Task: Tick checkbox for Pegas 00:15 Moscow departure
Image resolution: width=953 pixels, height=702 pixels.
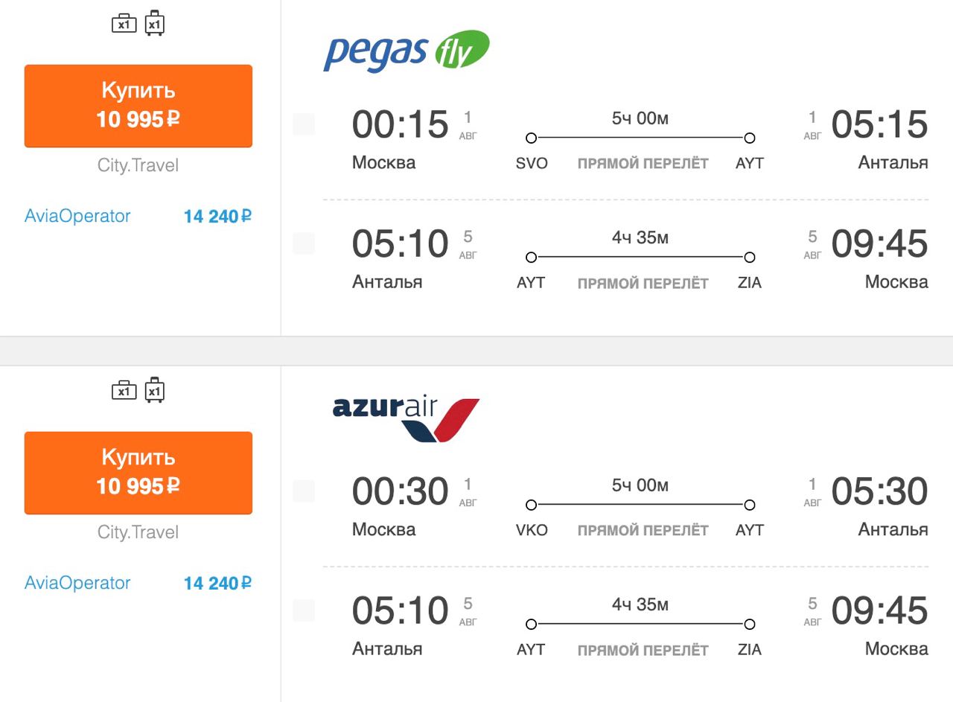Action: tap(304, 124)
